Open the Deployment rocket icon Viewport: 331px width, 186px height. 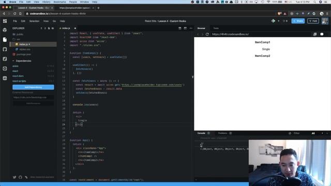(5, 59)
